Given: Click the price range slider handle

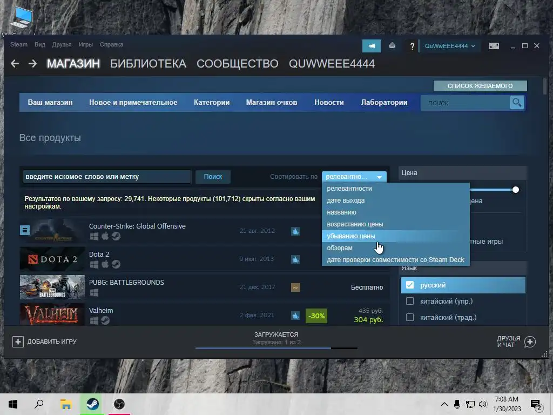Looking at the screenshot, I should click(516, 190).
